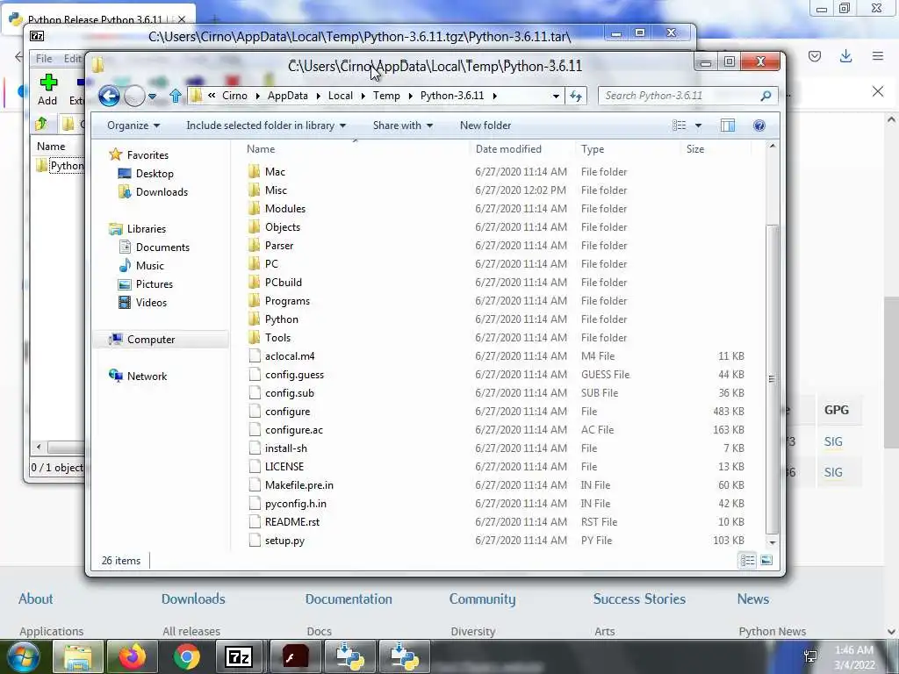Image resolution: width=899 pixels, height=674 pixels.
Task: Sort by the Name column header
Action: coord(261,149)
